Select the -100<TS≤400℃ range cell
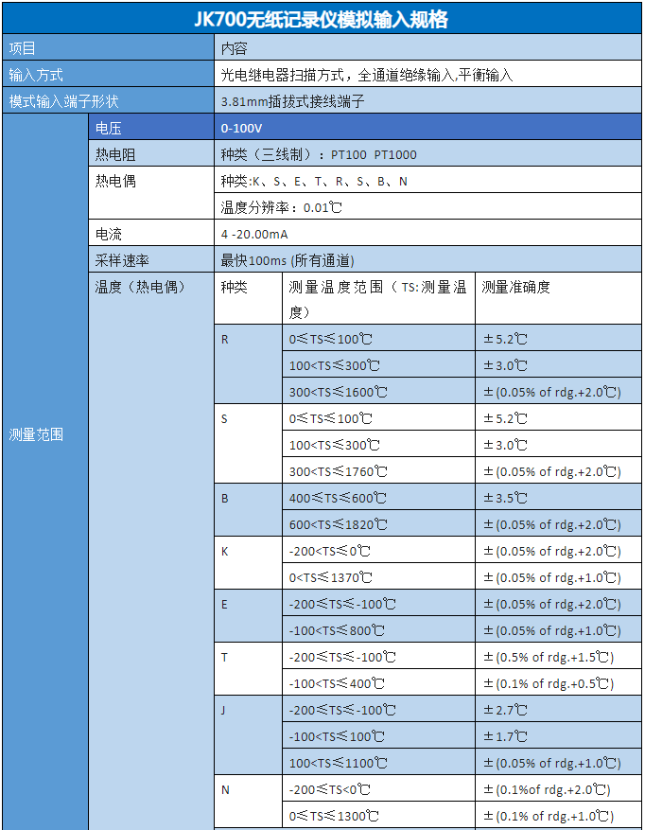This screenshot has width=645, height=830. [379, 683]
